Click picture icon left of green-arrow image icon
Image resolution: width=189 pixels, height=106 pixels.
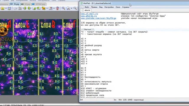point(34,8)
